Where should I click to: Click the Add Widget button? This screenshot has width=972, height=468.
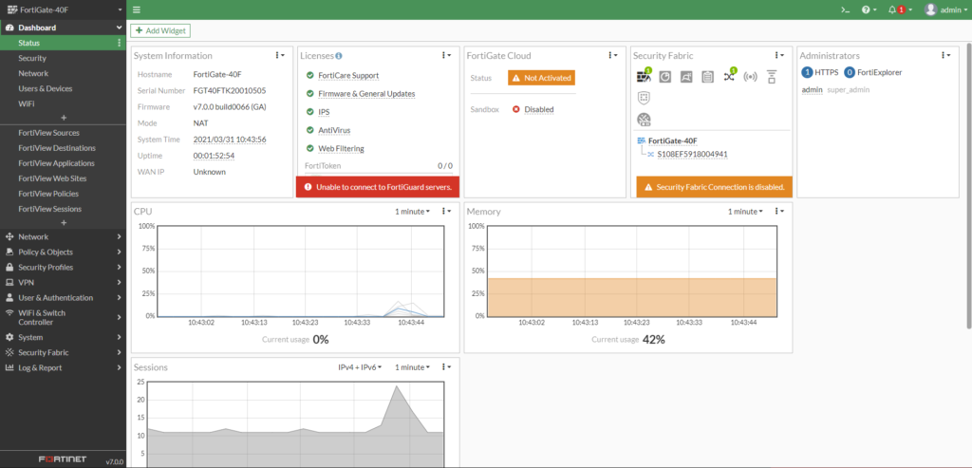(159, 30)
